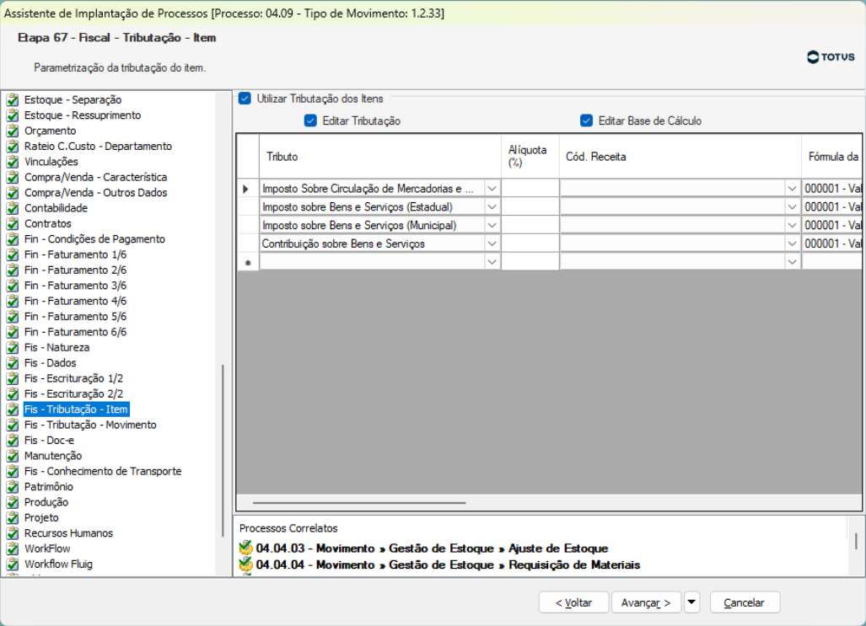Click the check icon beside Fis - Natureza

point(13,347)
